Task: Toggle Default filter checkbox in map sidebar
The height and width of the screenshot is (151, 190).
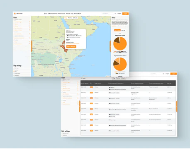Action: (x=15, y=20)
